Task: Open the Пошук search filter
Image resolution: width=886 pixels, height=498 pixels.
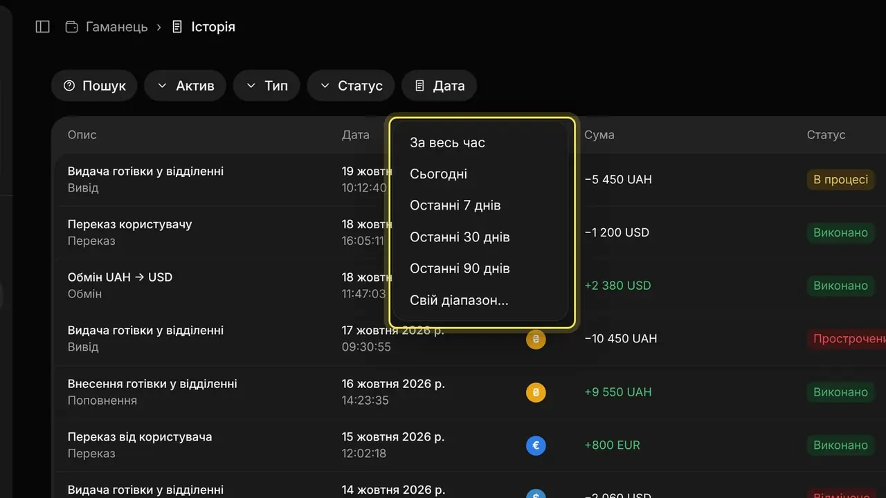Action: click(94, 86)
